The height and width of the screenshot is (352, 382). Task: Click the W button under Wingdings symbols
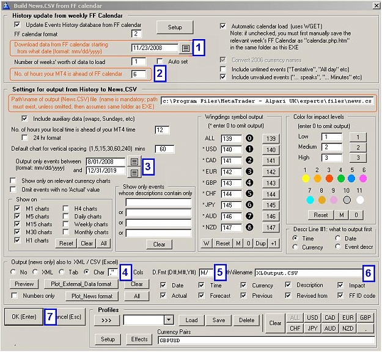tap(207, 243)
